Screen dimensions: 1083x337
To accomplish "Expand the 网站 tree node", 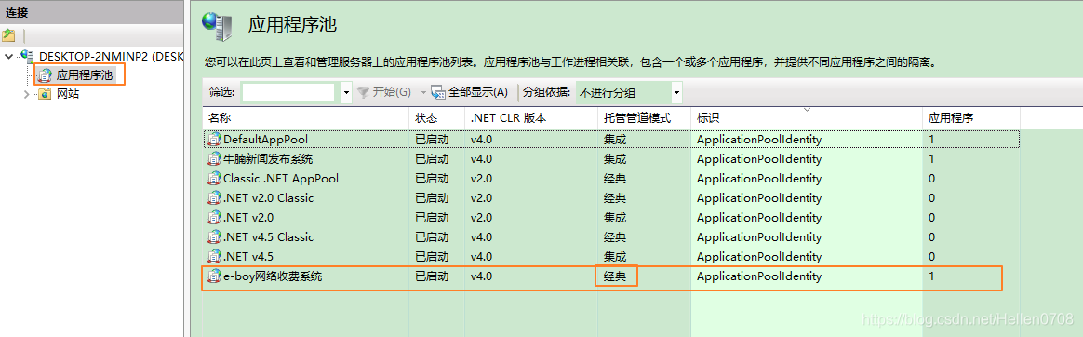I will (27, 93).
